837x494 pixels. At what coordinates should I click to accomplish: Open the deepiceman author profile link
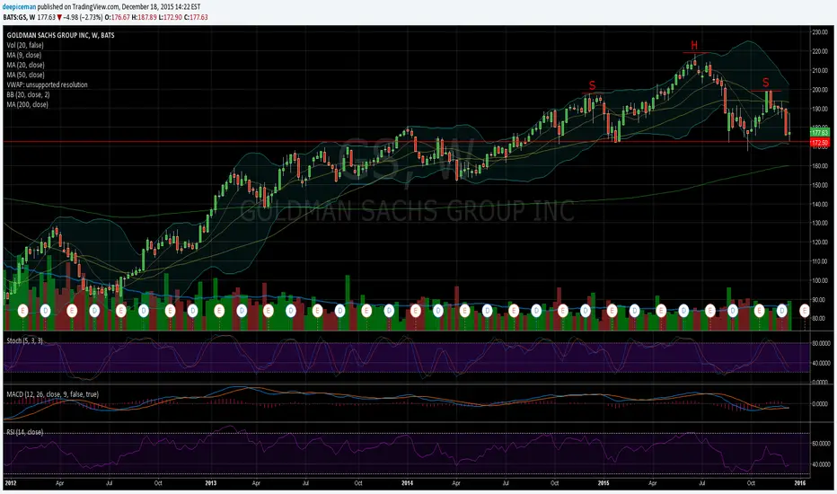[19, 7]
